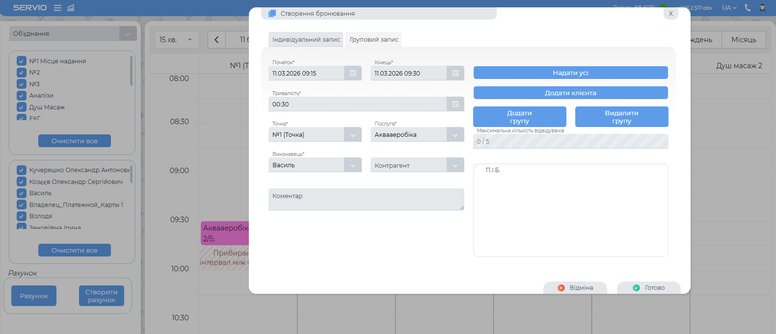The width and height of the screenshot is (776, 334).
Task: Expand the Точка dropdown
Action: click(x=353, y=135)
